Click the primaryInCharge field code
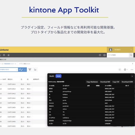Viewport: 135px width, 135px height. tap(67, 92)
